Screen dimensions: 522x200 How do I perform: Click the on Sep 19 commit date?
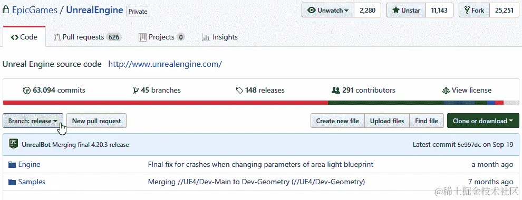click(x=499, y=145)
